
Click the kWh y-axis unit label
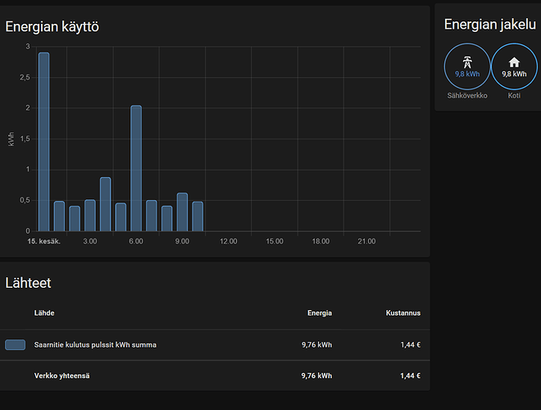[11, 139]
